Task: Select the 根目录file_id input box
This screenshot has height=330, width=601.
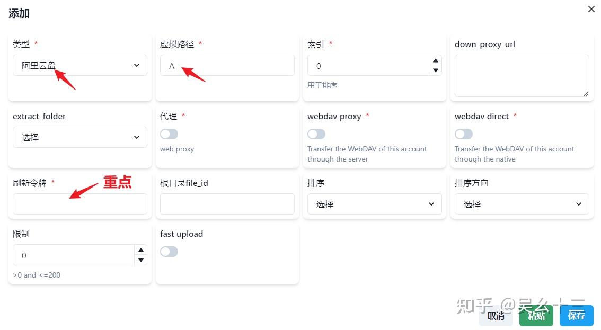Action: pyautogui.click(x=227, y=204)
